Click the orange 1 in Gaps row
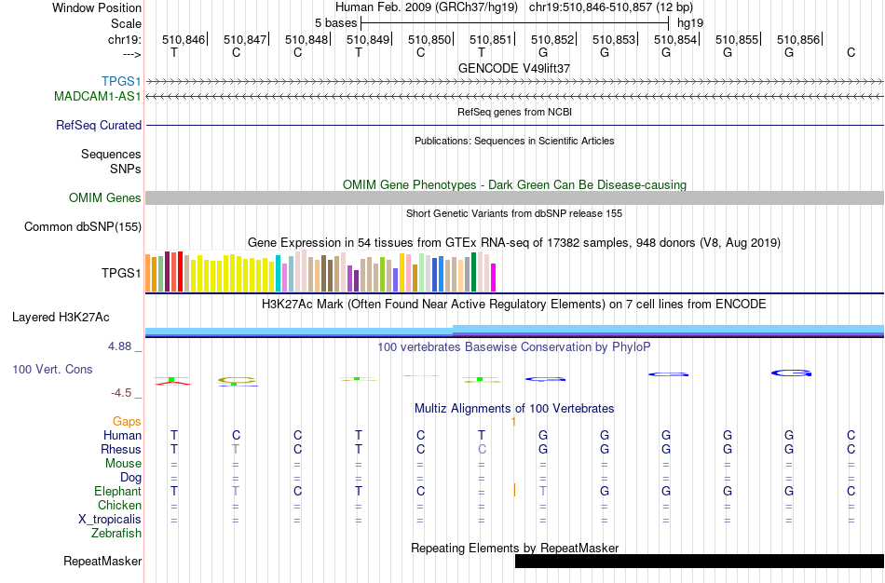 click(513, 422)
